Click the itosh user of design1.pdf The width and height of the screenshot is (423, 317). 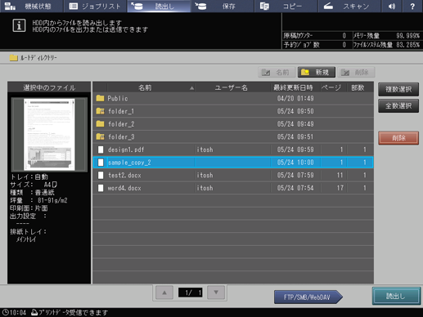point(205,150)
